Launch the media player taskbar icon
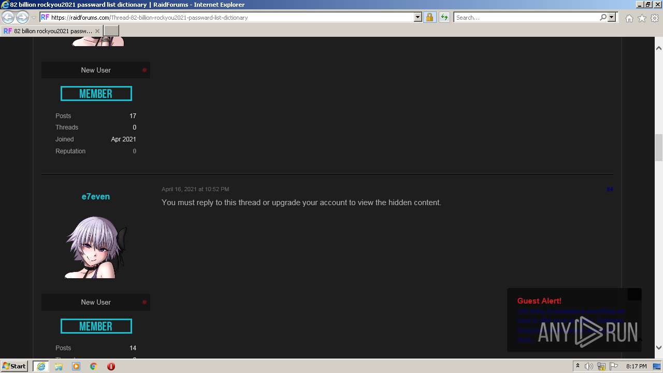The height and width of the screenshot is (373, 663). [76, 366]
